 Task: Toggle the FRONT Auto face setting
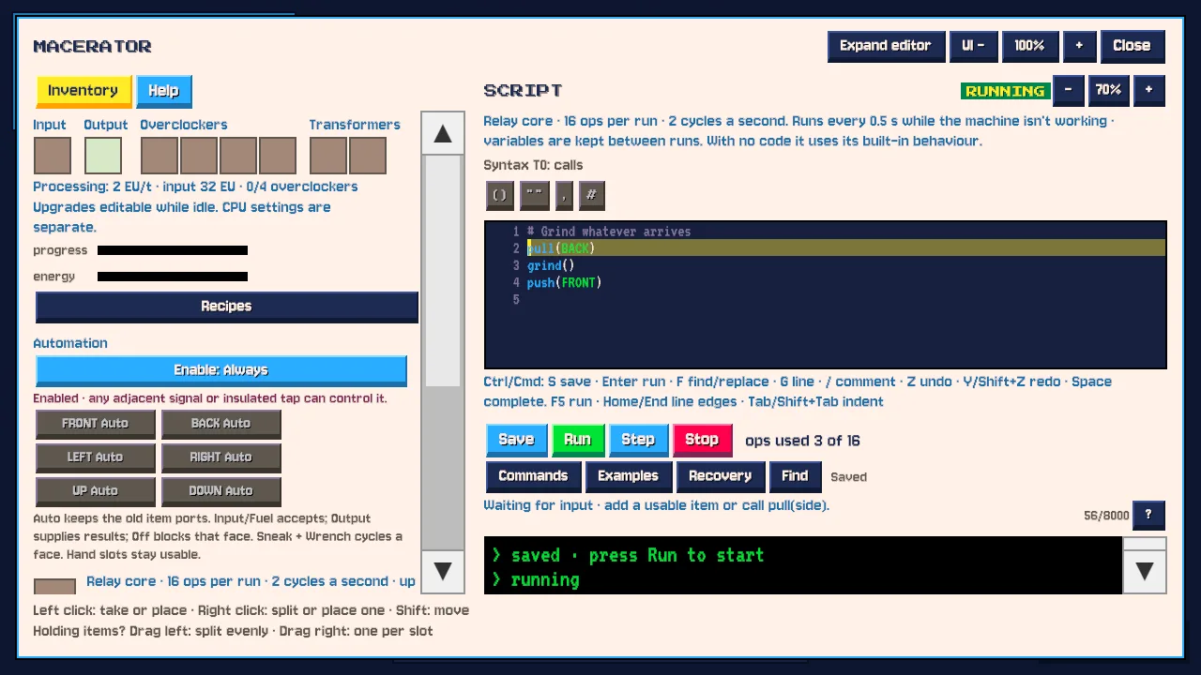coord(96,424)
